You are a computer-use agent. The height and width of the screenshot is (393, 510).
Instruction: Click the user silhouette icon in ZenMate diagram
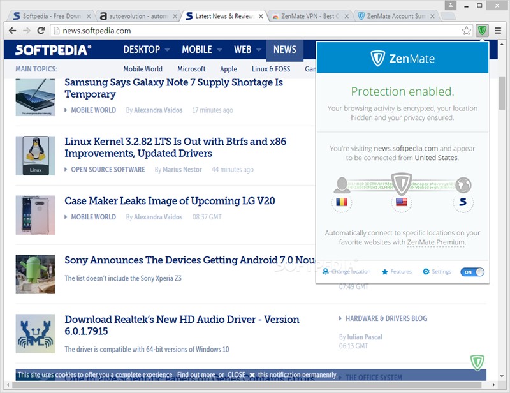point(342,184)
